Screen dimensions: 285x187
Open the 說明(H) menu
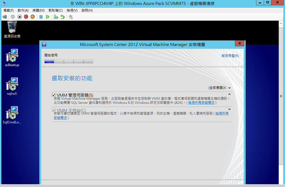(87, 10)
